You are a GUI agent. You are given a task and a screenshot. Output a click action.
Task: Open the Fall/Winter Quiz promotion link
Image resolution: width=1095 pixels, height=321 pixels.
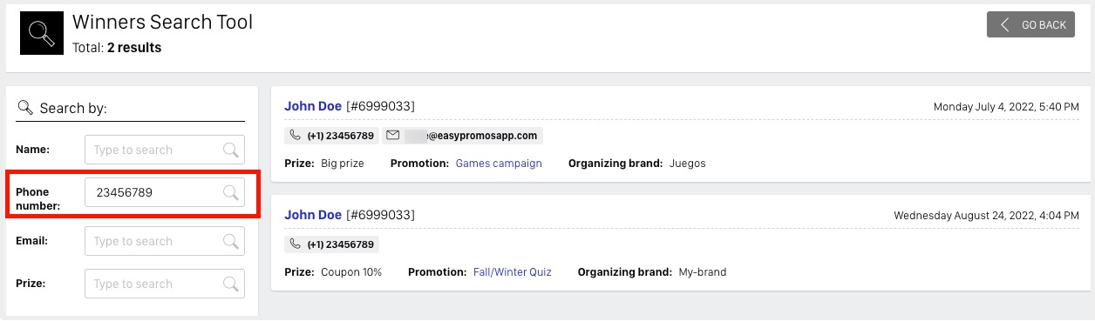514,271
